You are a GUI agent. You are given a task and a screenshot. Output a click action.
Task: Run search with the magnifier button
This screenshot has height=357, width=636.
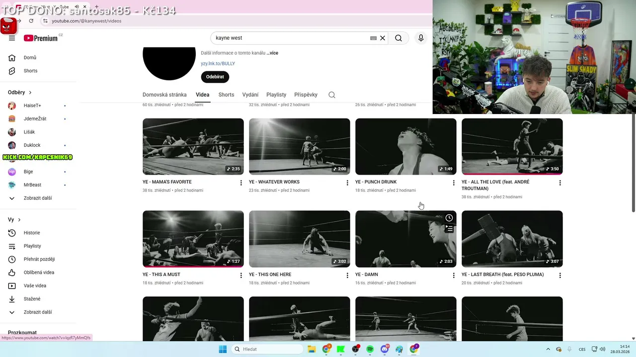click(398, 38)
